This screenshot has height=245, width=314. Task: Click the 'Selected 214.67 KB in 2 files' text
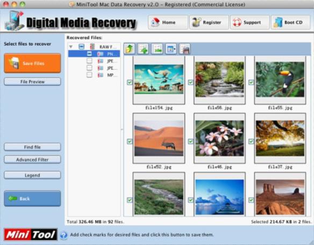[x=281, y=222]
